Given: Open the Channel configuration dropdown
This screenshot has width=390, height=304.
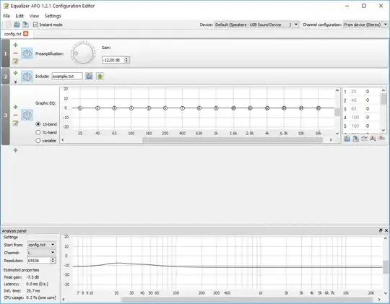Looking at the screenshot, I should tap(365, 25).
